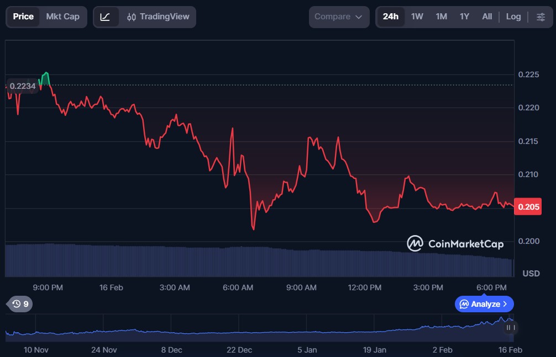Expand the Compare dropdown
556x357 pixels.
[x=339, y=17]
